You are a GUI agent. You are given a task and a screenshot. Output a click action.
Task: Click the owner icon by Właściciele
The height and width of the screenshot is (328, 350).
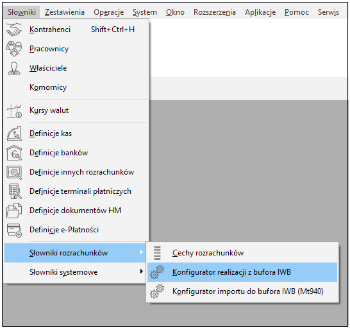tap(14, 68)
